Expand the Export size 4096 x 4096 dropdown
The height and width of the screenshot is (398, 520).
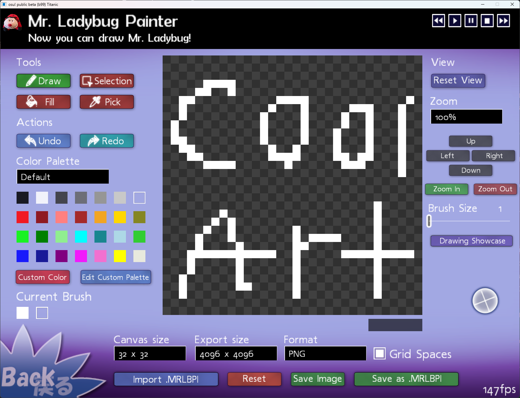pos(236,354)
